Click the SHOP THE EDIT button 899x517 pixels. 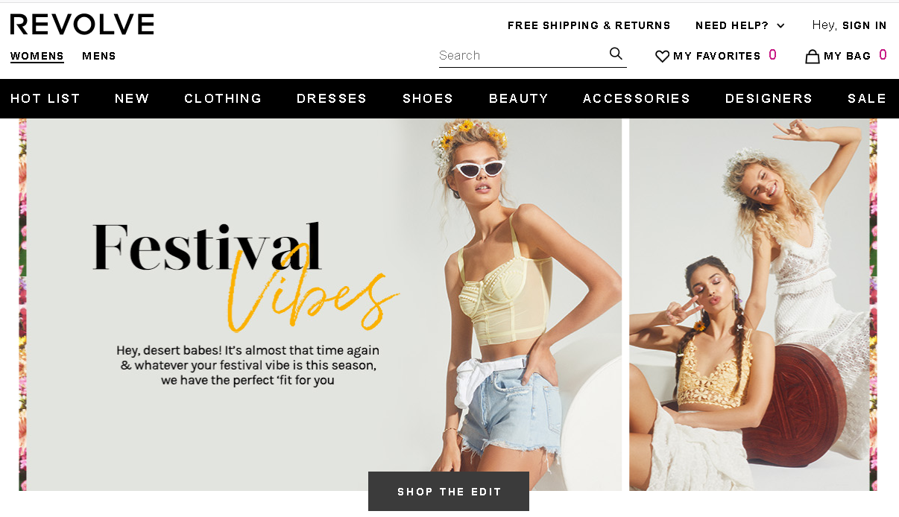click(x=449, y=492)
